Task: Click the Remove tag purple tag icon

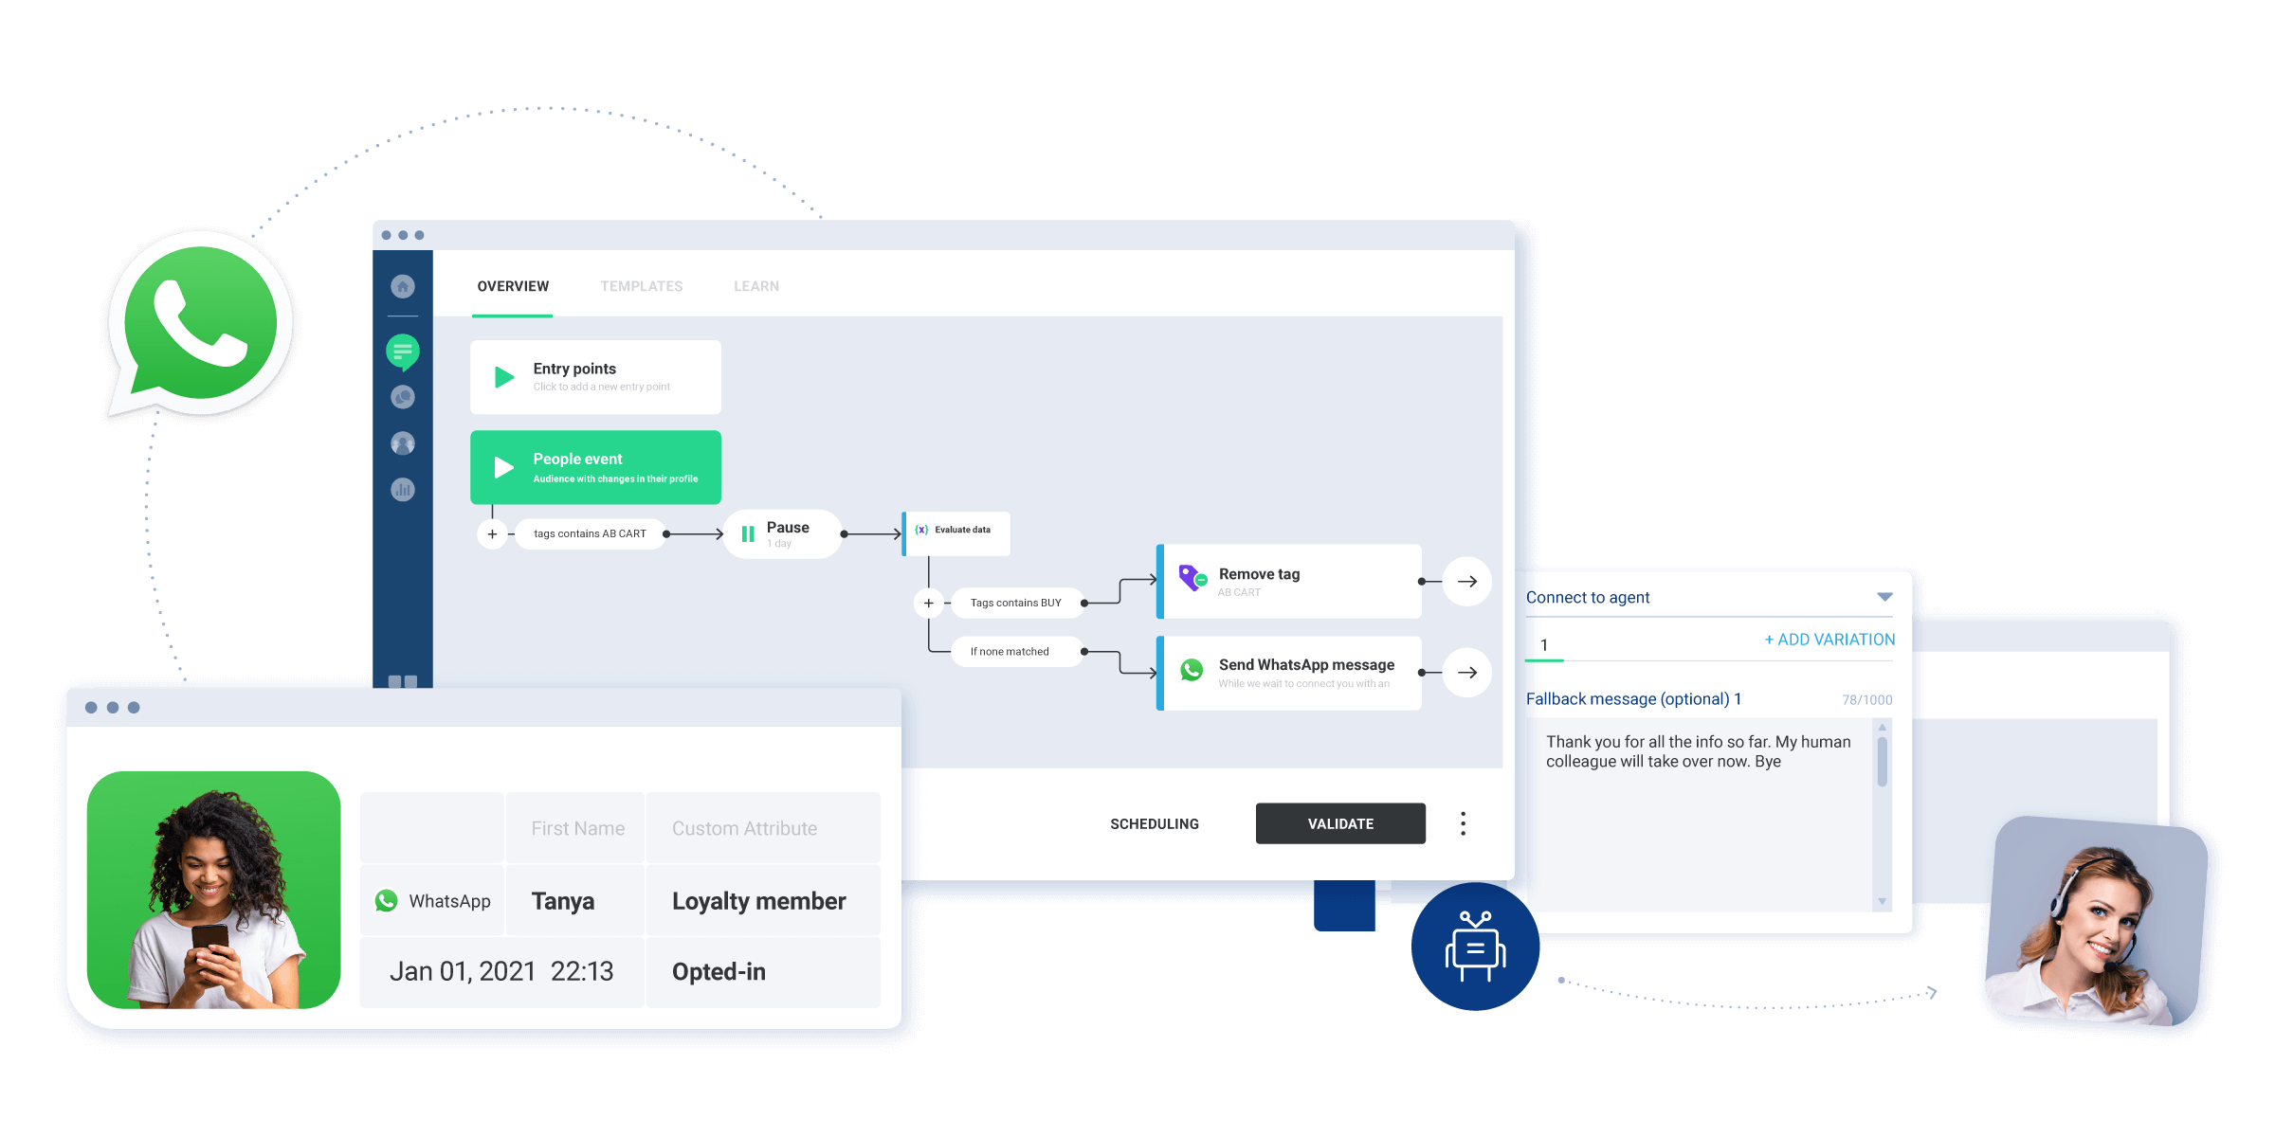Action: click(1192, 577)
